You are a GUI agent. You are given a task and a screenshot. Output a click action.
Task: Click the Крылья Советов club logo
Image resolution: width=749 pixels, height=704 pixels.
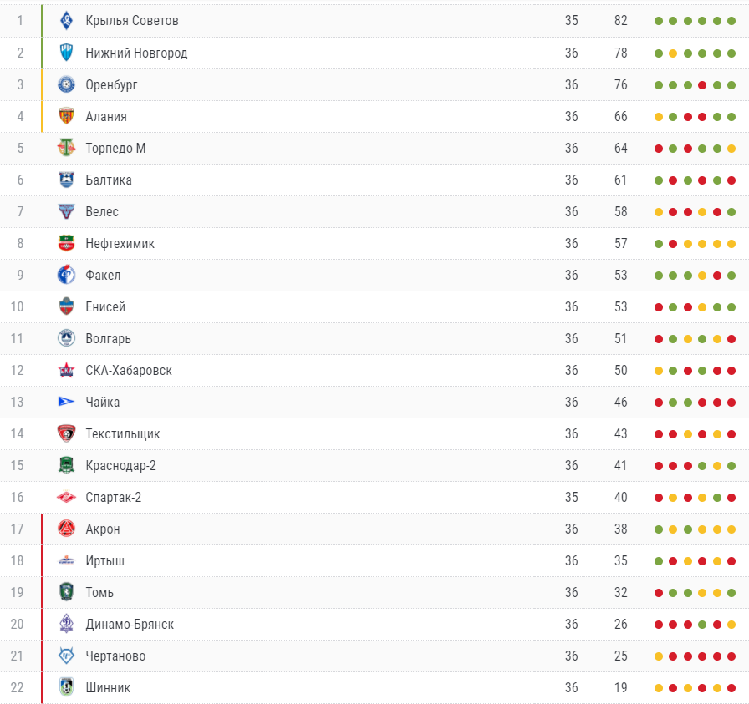[x=66, y=21]
